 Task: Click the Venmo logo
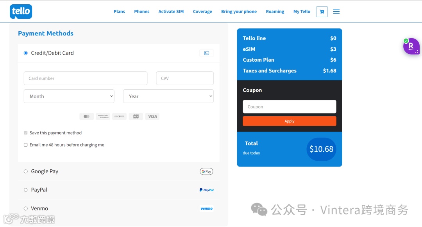206,208
